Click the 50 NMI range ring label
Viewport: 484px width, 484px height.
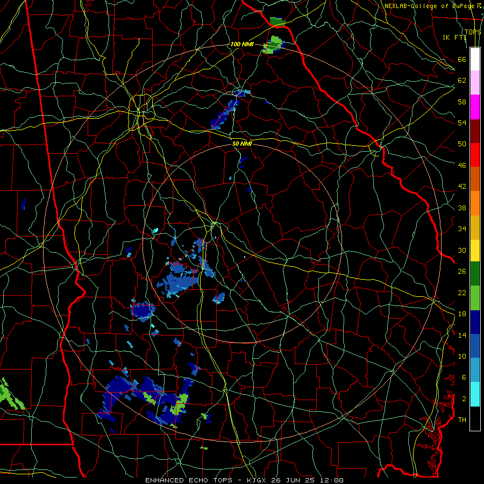pos(242,144)
